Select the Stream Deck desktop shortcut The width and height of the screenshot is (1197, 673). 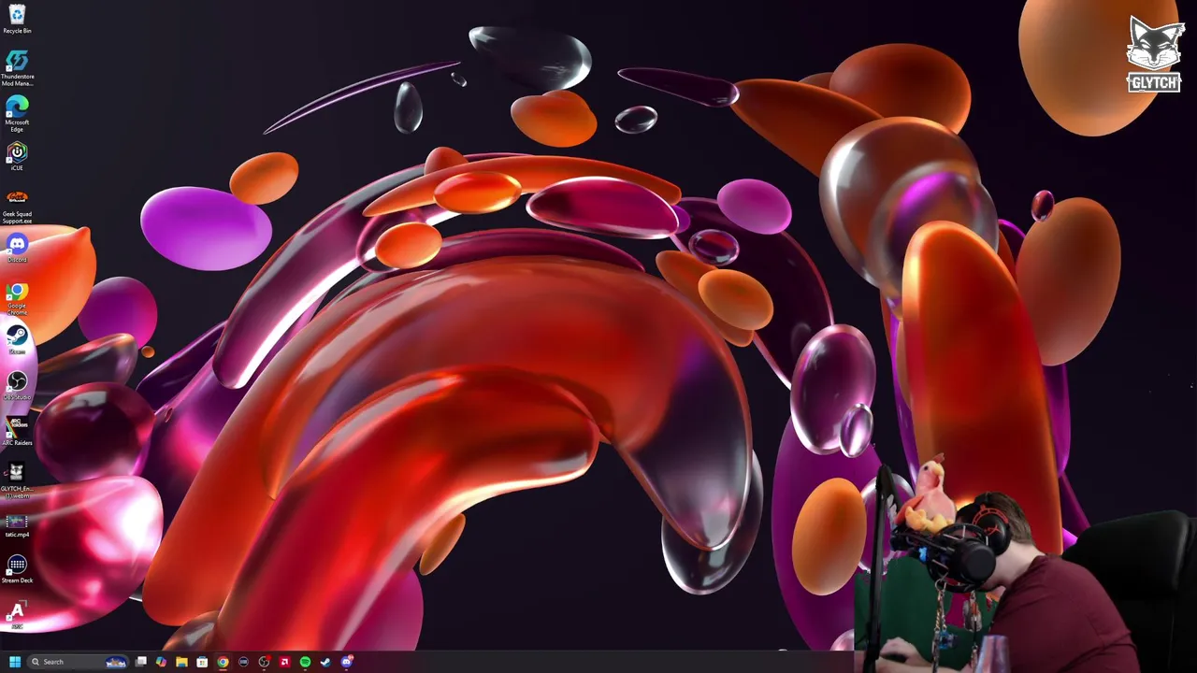point(17,569)
